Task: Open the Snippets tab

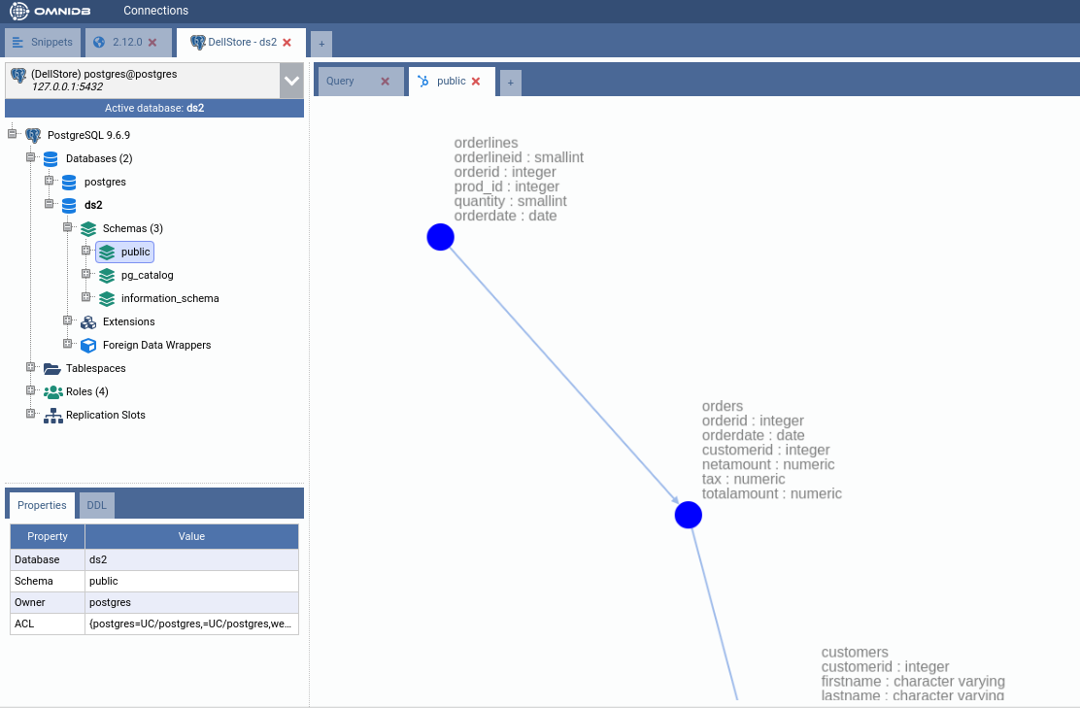Action: (43, 43)
